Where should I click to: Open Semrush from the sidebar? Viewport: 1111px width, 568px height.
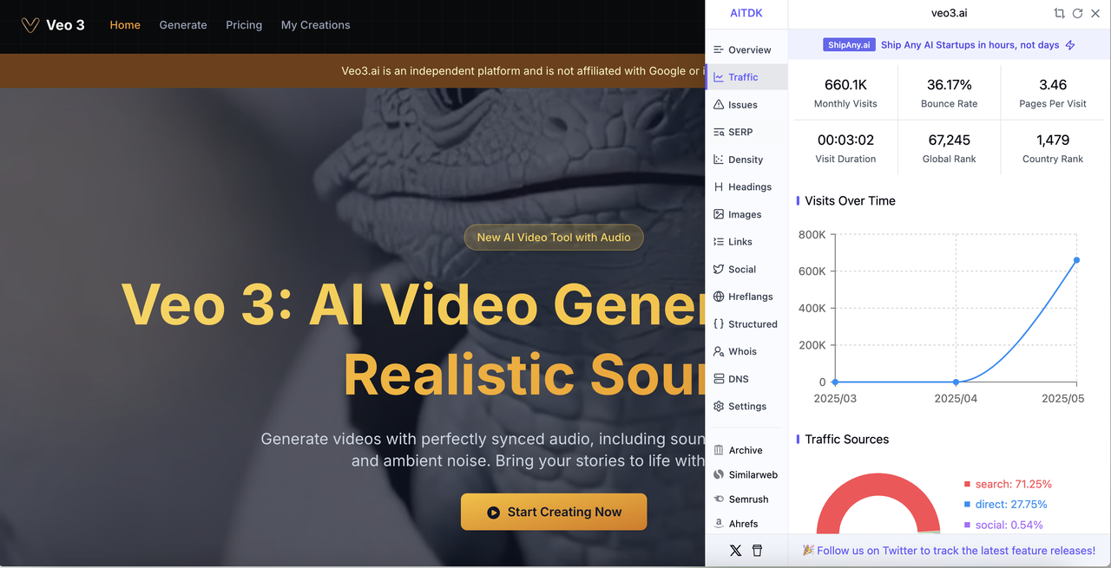tap(742, 499)
